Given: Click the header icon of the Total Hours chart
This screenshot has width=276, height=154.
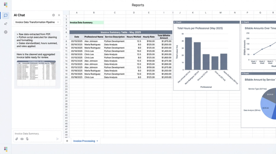Looking at the screenshot, I should coord(175,22).
